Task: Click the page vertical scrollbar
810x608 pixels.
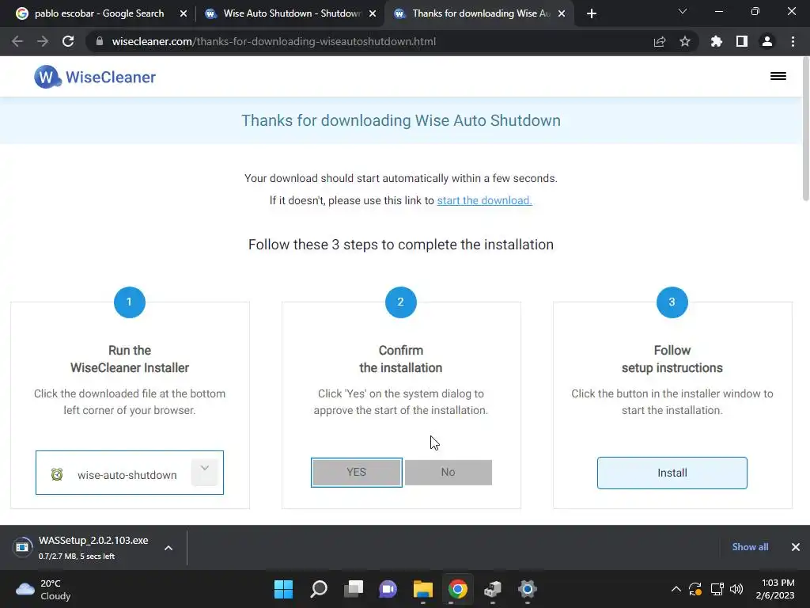Action: point(806,129)
